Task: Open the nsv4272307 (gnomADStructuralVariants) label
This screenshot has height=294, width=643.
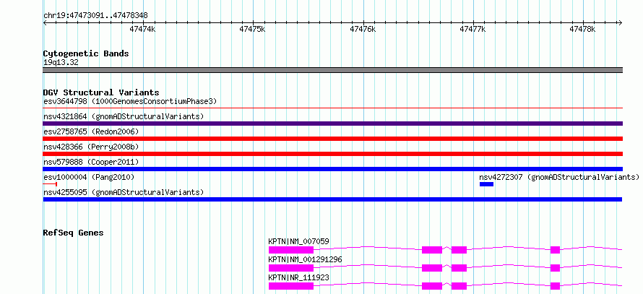Action: (559, 177)
